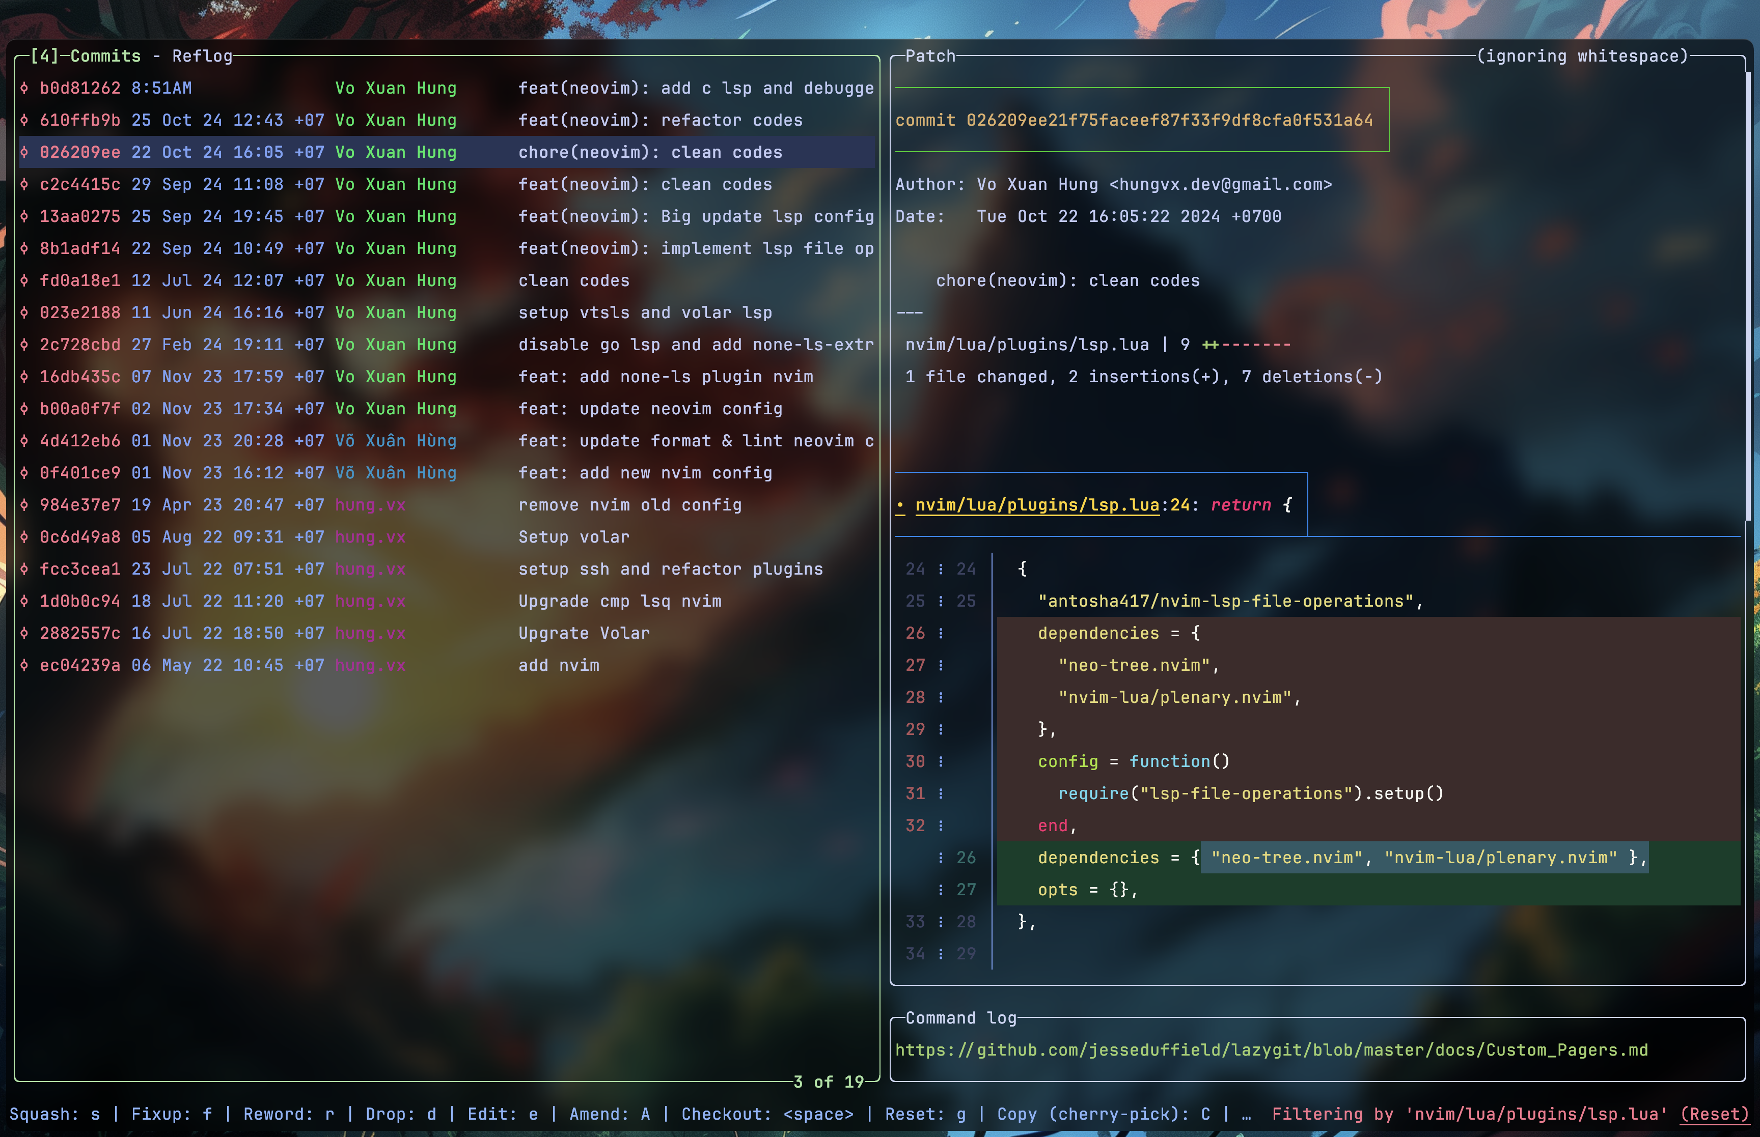This screenshot has width=1760, height=1137.
Task: Click commit graph icon for 13aa0275
Action: coord(24,216)
